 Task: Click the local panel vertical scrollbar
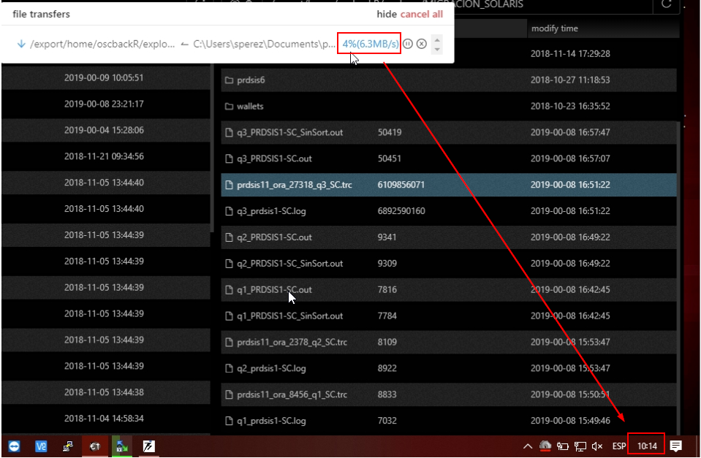[x=212, y=148]
